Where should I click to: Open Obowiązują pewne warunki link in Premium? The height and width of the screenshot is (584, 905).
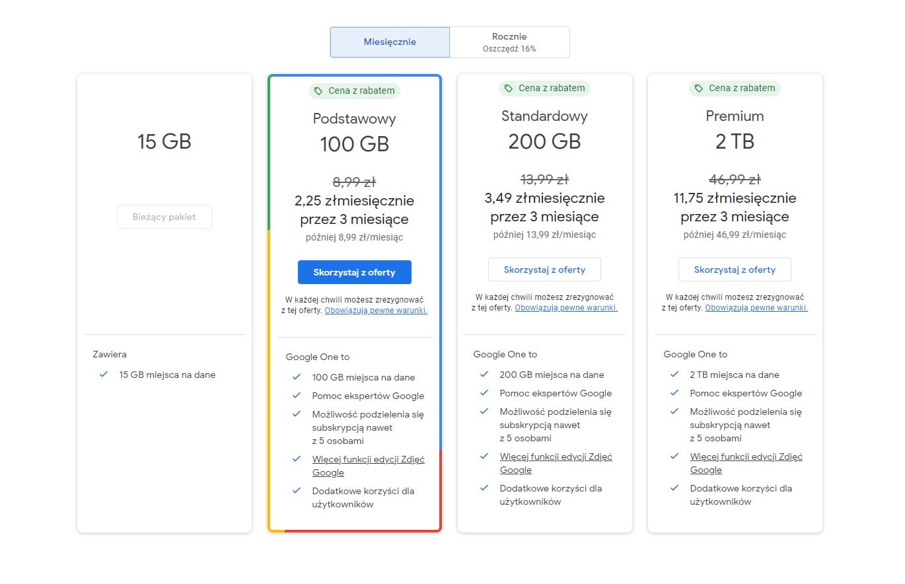coord(756,308)
